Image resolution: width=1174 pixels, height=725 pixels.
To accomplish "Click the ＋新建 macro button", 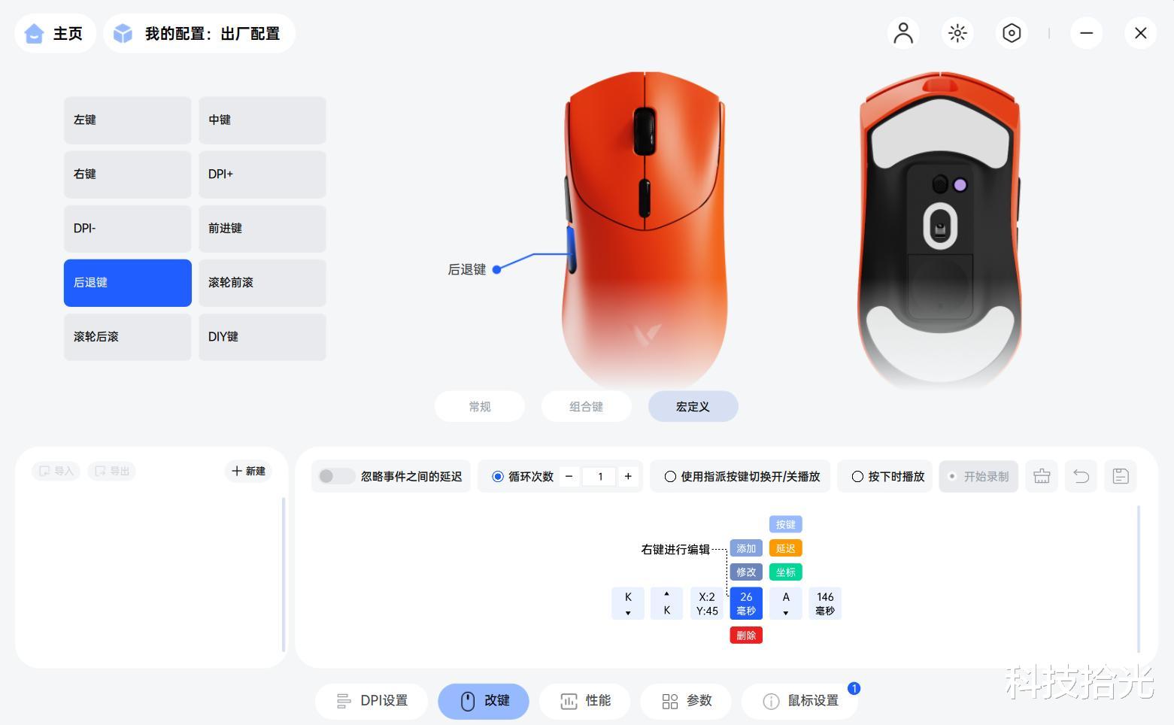I will click(248, 471).
